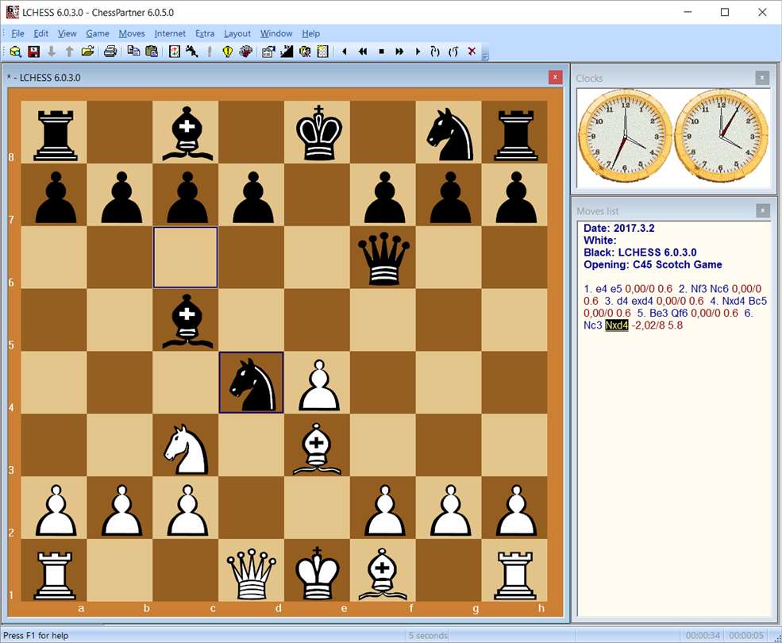Open the File menu
Image resolution: width=782 pixels, height=643 pixels.
[17, 33]
